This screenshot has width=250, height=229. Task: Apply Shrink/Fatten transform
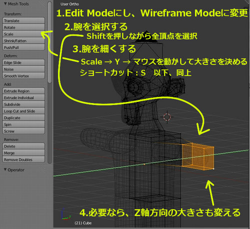click(23, 40)
